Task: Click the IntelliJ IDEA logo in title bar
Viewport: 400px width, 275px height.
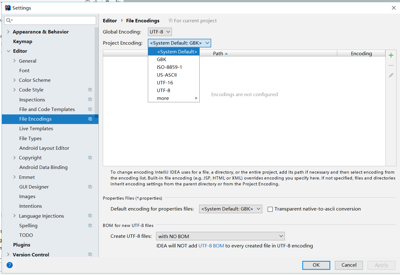Action: coord(8,8)
